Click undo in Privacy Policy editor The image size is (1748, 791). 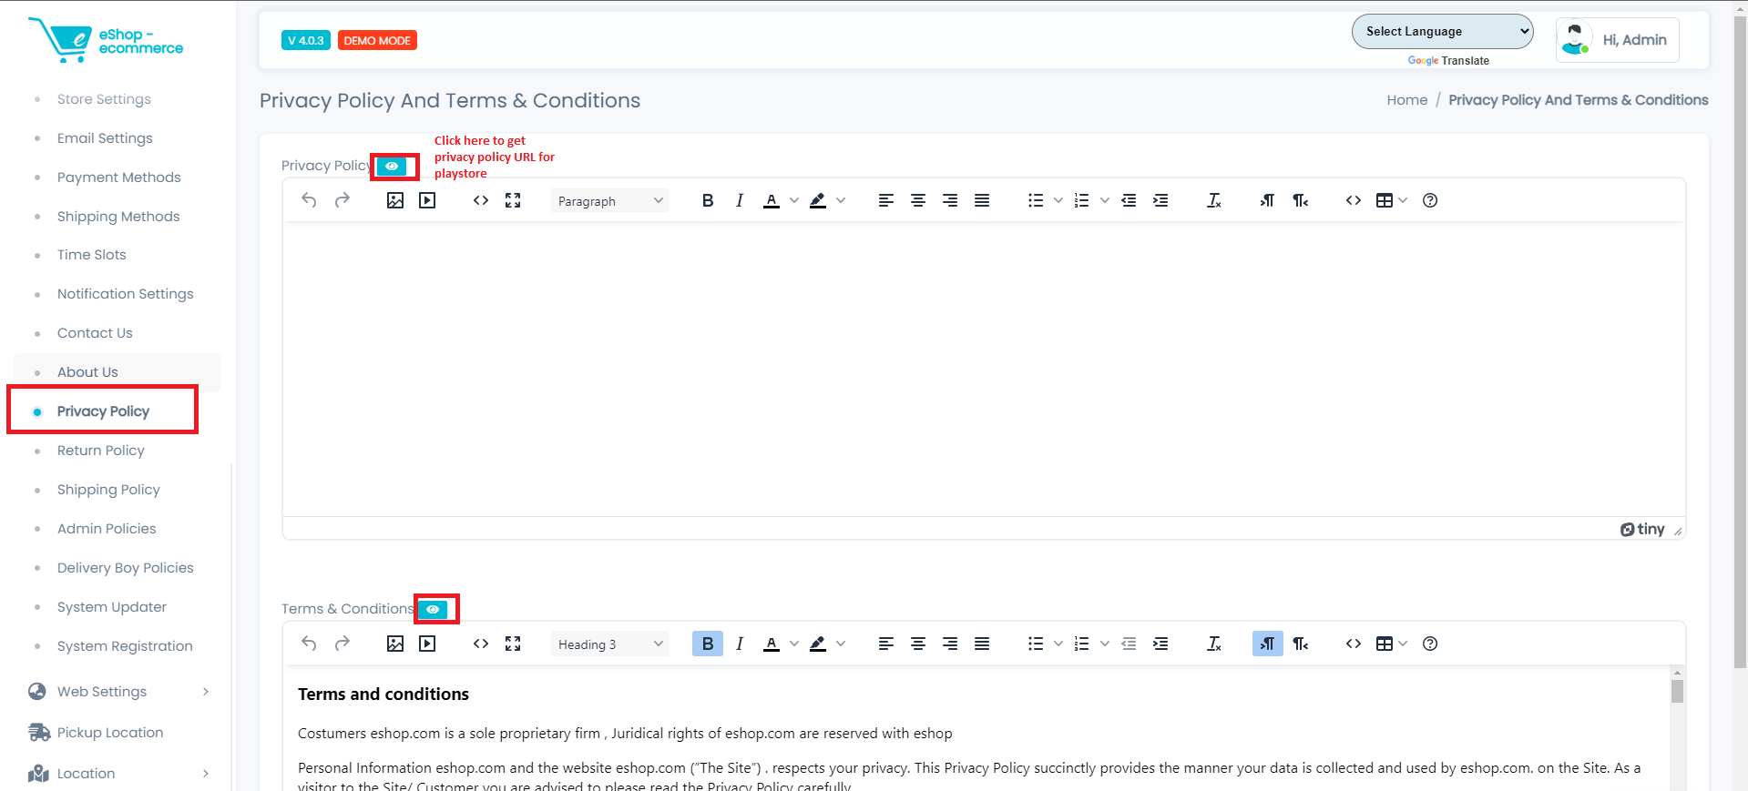(x=309, y=200)
